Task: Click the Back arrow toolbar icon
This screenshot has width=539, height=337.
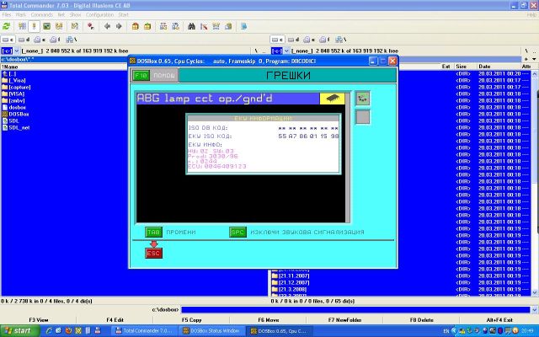Action: [x=107, y=26]
